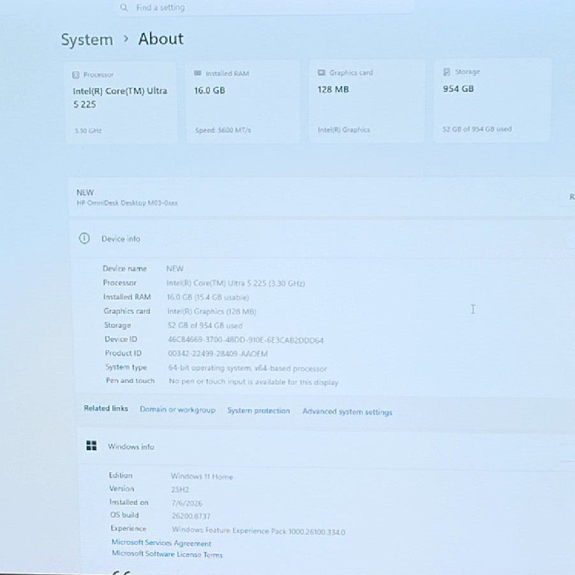
Task: Select 'Intel(R) Graphics (128 MB)' value
Action: [212, 311]
